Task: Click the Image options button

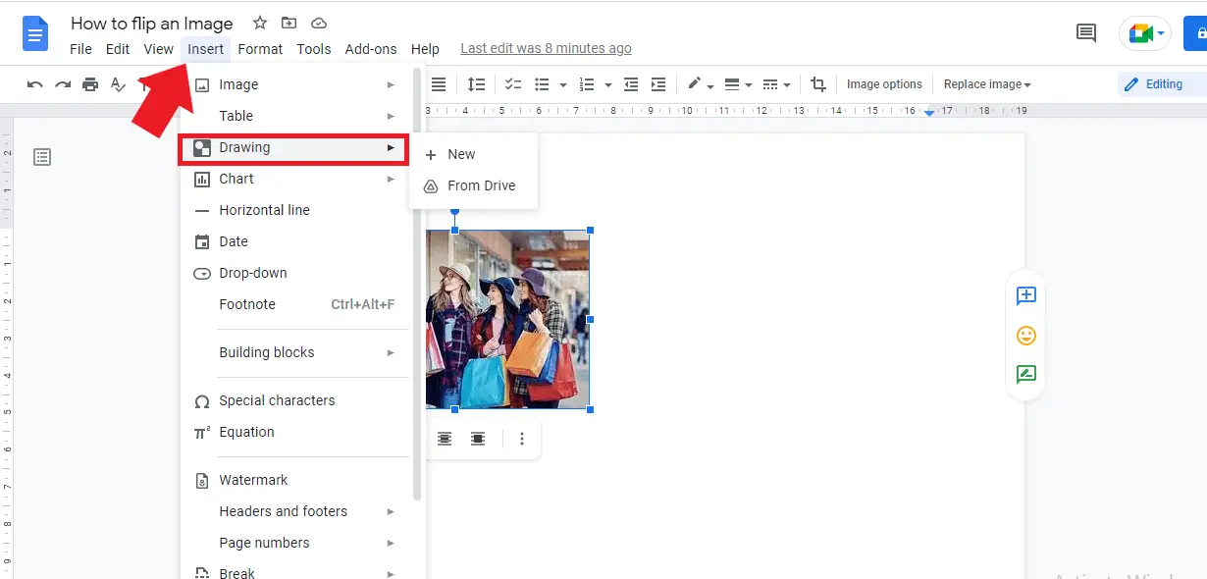Action: click(884, 84)
